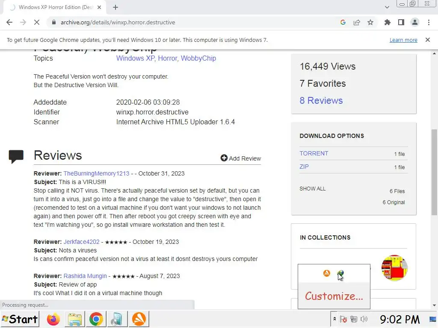This screenshot has height=328, width=438.
Task: Open the network status tray icon
Action: tap(354, 319)
